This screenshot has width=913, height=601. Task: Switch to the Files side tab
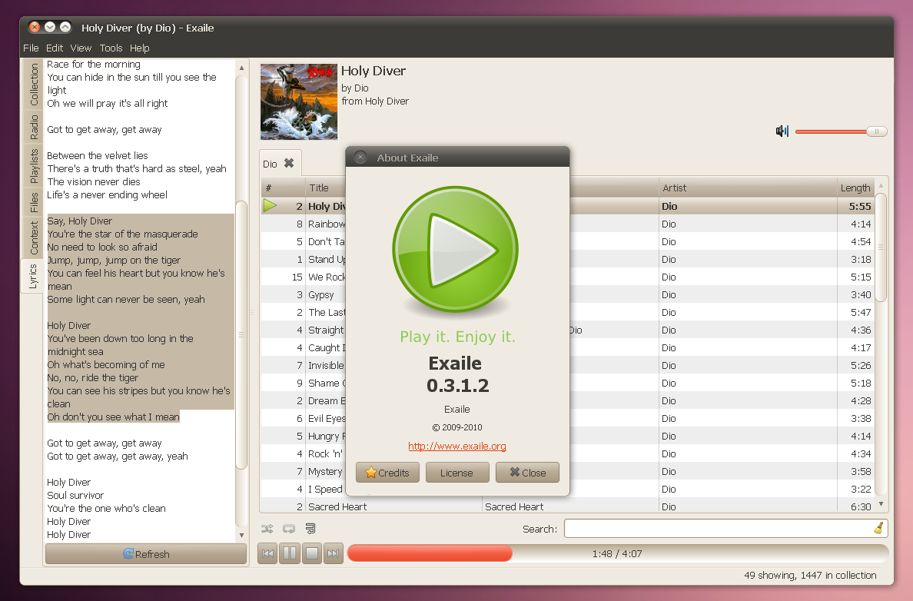click(x=34, y=202)
